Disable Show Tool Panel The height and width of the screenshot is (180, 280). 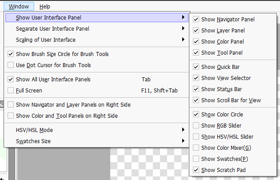pyautogui.click(x=233, y=53)
